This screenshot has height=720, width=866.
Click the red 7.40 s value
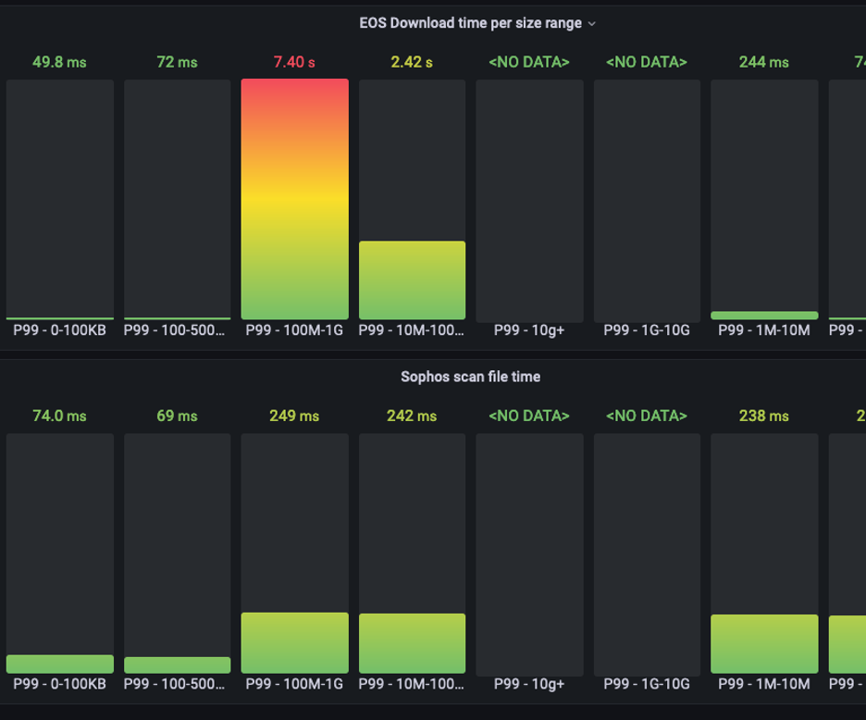point(294,62)
